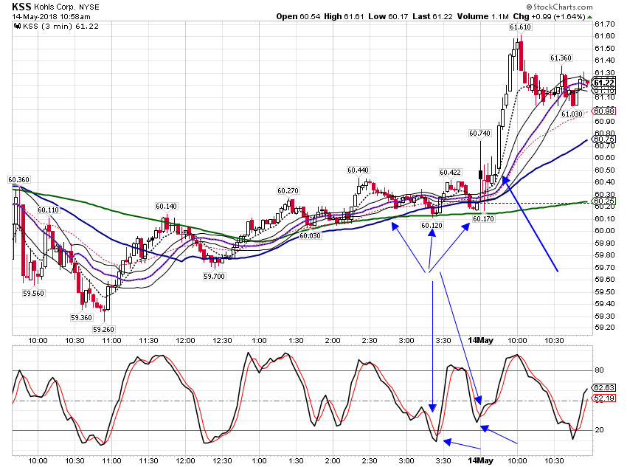Click the Volume 1.1M figure
627x467 pixels.
point(482,16)
